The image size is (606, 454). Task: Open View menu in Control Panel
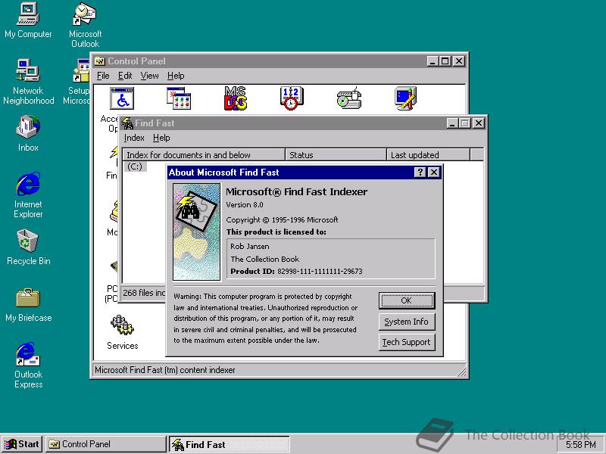pos(149,76)
